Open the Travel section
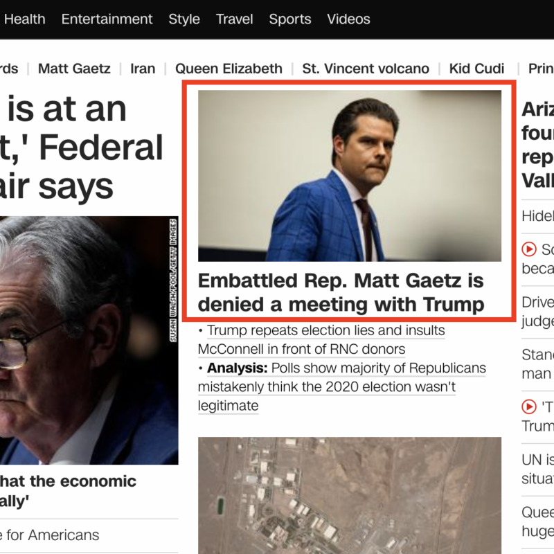The width and height of the screenshot is (554, 554). 234,19
